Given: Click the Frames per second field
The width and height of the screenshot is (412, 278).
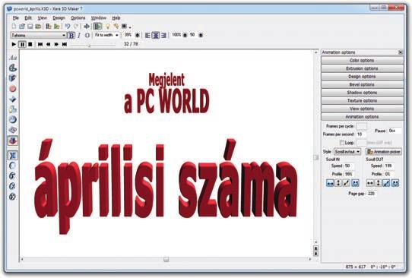Looking at the screenshot, I should tap(361, 134).
